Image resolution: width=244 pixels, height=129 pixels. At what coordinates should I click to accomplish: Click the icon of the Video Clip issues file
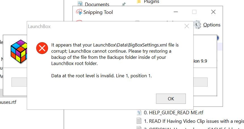[139, 121]
